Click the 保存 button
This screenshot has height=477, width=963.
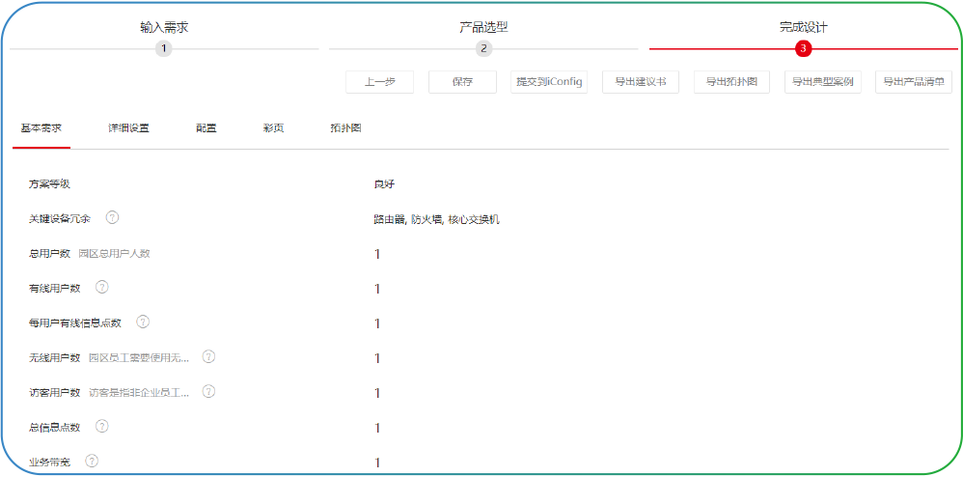point(462,82)
